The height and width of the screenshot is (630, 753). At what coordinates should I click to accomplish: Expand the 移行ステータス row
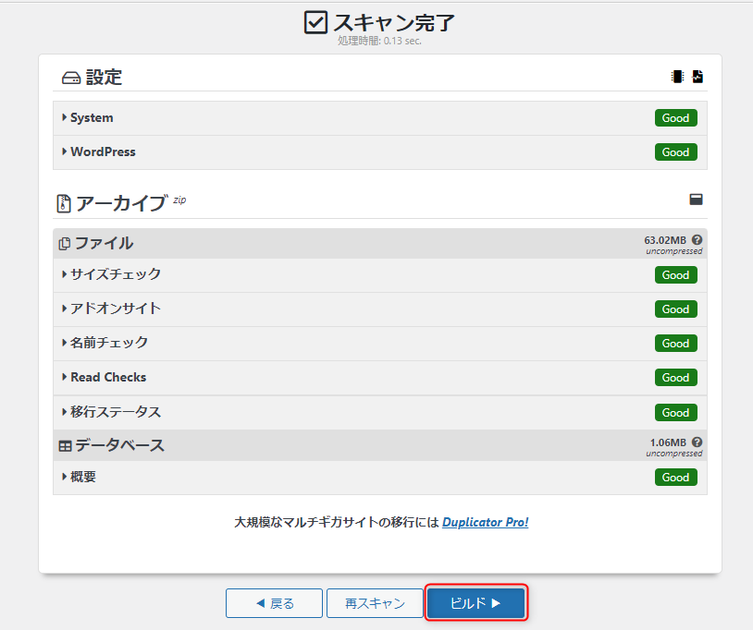pyautogui.click(x=379, y=412)
